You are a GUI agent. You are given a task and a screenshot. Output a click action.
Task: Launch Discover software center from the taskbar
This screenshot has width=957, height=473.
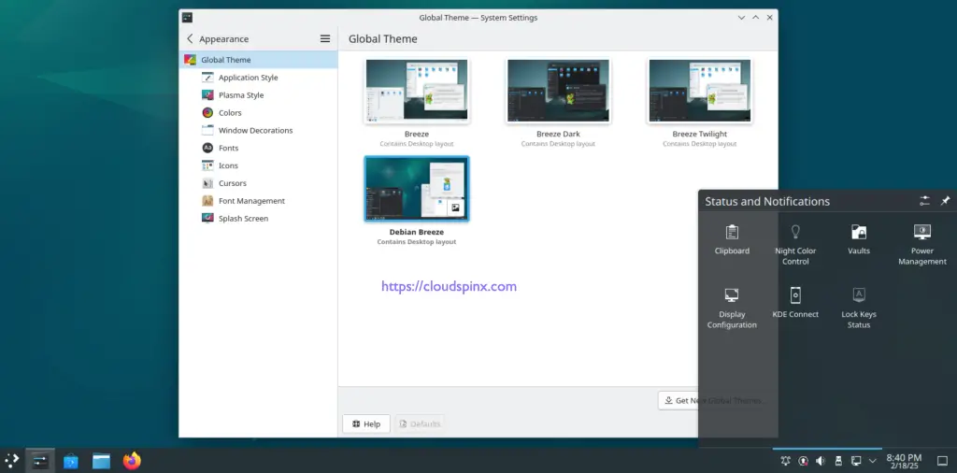point(71,461)
